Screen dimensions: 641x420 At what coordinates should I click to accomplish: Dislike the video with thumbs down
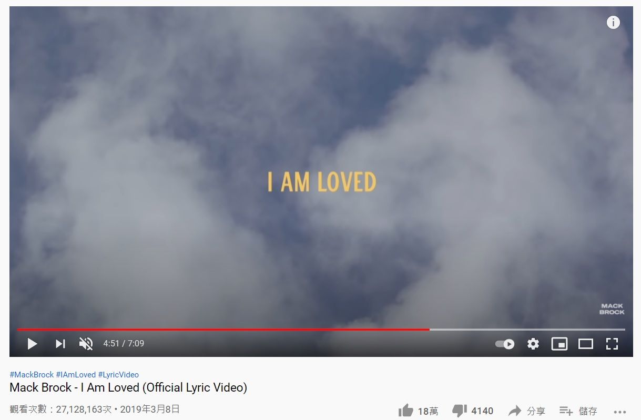tap(473, 411)
